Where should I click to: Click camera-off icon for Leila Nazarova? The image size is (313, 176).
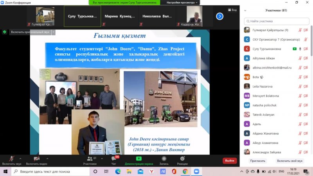pyautogui.click(x=306, y=86)
